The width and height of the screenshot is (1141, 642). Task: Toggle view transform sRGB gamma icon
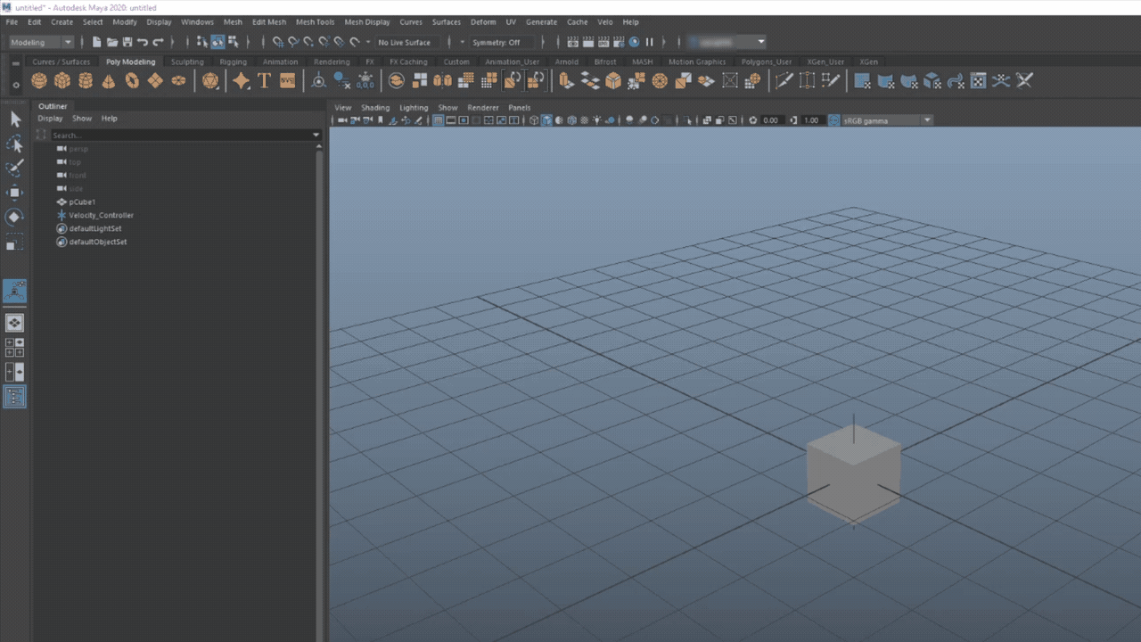tap(834, 120)
